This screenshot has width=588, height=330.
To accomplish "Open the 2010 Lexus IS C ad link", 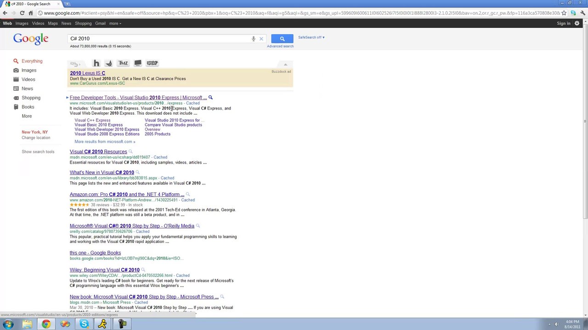I will coord(87,73).
